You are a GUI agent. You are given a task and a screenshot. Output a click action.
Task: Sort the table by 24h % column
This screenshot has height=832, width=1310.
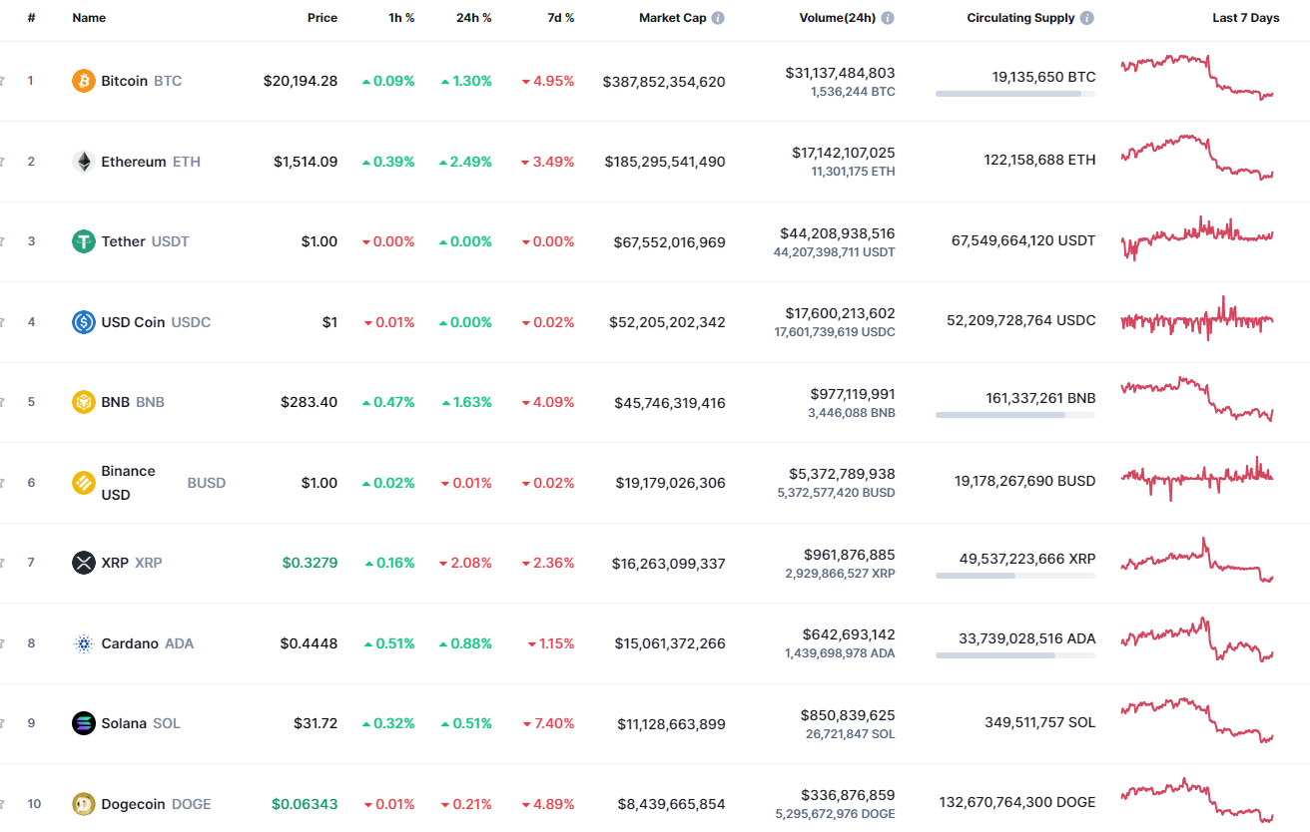pyautogui.click(x=472, y=17)
